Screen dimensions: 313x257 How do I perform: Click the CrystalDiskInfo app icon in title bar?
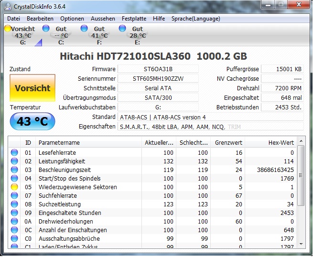[x=8, y=6]
